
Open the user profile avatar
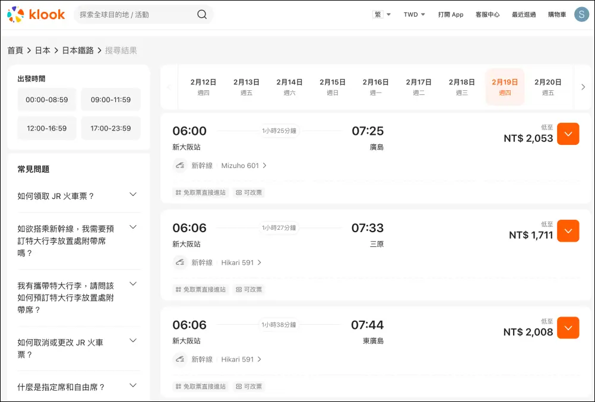[x=581, y=14]
